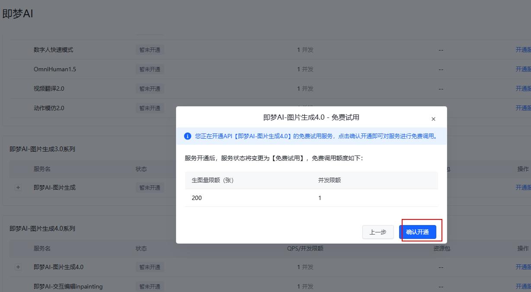Open 开通服务 link for 即梦AI-交互编辑inpainting
The width and height of the screenshot is (531, 292).
tap(523, 286)
